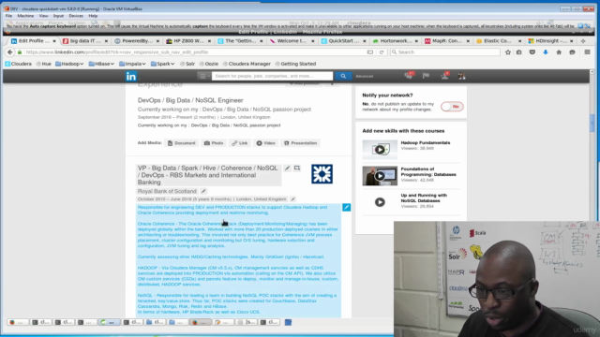Image resolution: width=600 pixels, height=337 pixels.
Task: Click Firefox search box
Action: click(445, 52)
